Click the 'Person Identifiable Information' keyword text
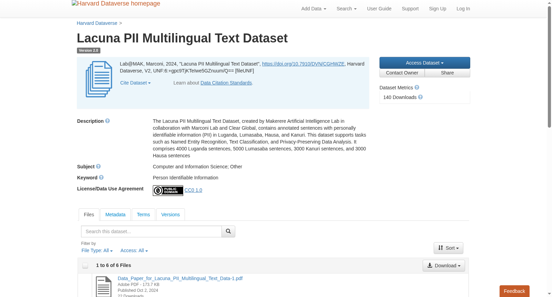Screen dimensions: 552x297 [x=186, y=178]
